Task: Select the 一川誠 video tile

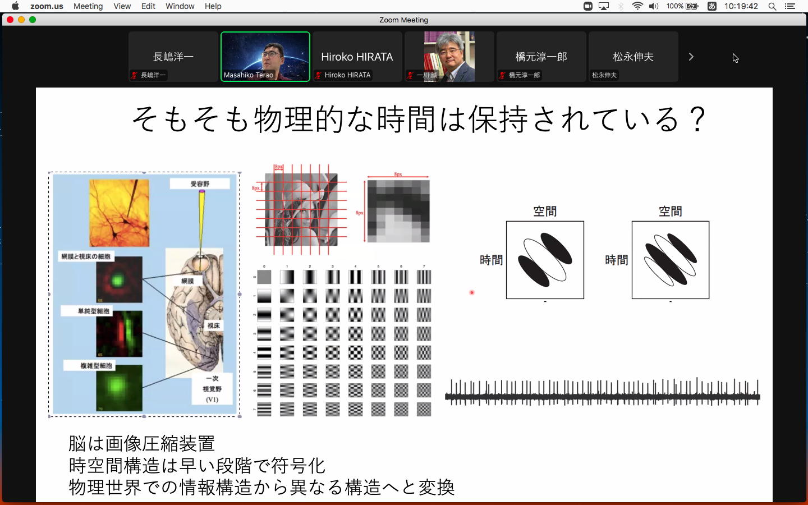Action: click(449, 57)
